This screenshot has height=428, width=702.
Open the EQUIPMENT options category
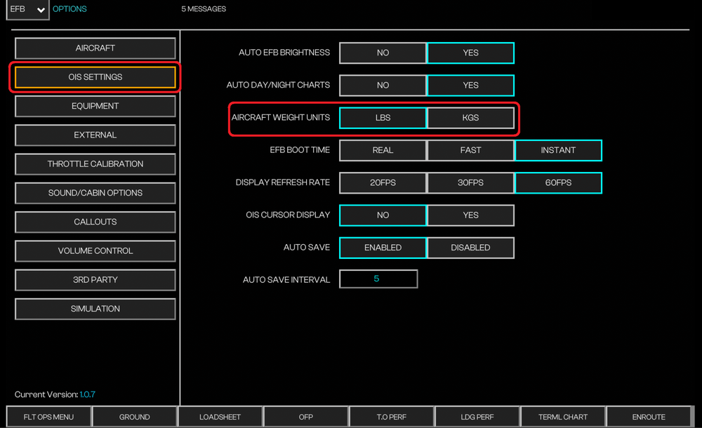tap(95, 106)
